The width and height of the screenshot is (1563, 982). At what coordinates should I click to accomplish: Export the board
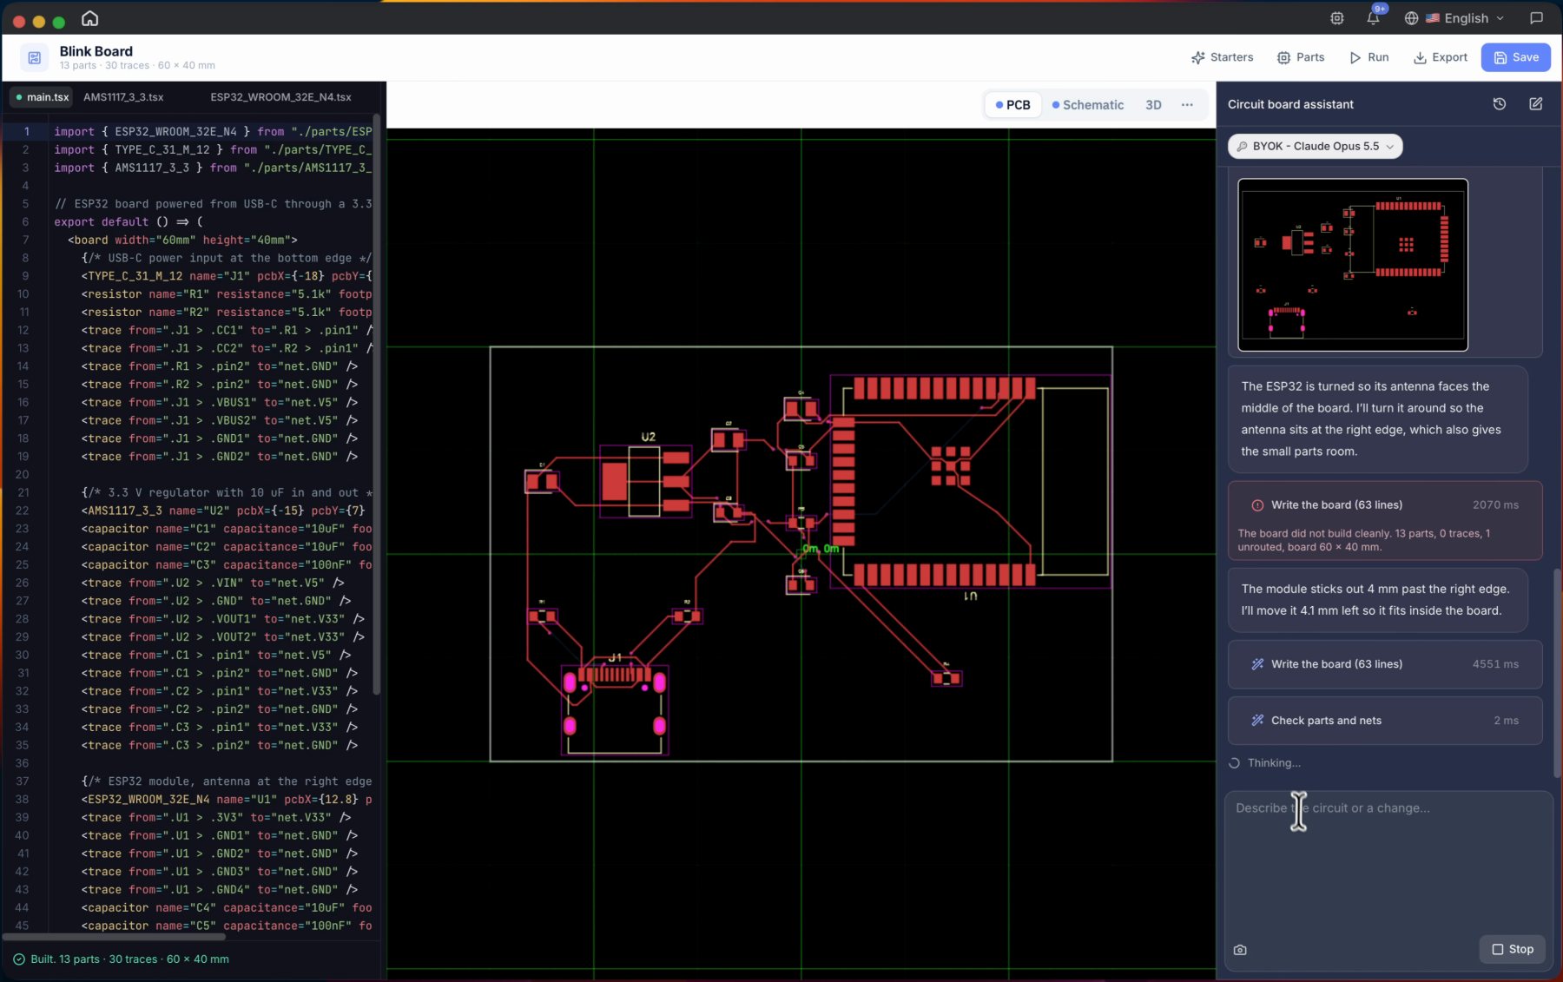click(1441, 57)
